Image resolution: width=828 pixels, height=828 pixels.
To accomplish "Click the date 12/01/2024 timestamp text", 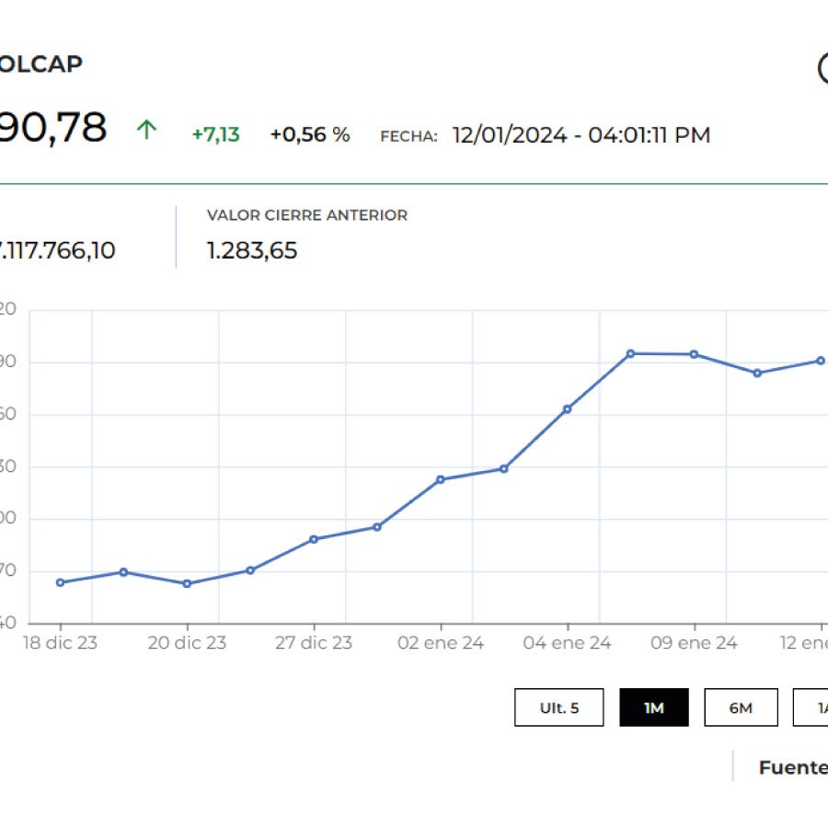I will coord(581,135).
